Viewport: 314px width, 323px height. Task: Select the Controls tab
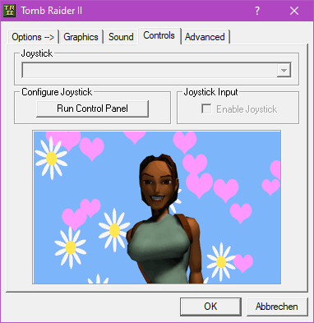159,35
